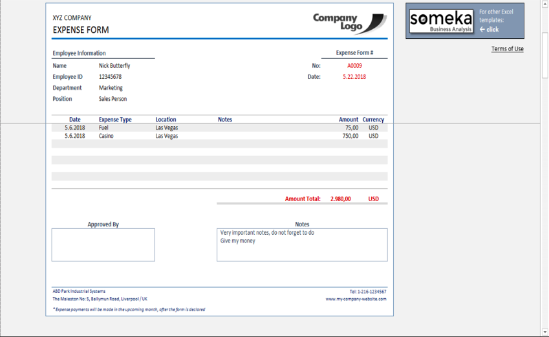Screen dimensions: 549x337
Task: Click the 750,00 amount cell
Action: pyautogui.click(x=350, y=136)
